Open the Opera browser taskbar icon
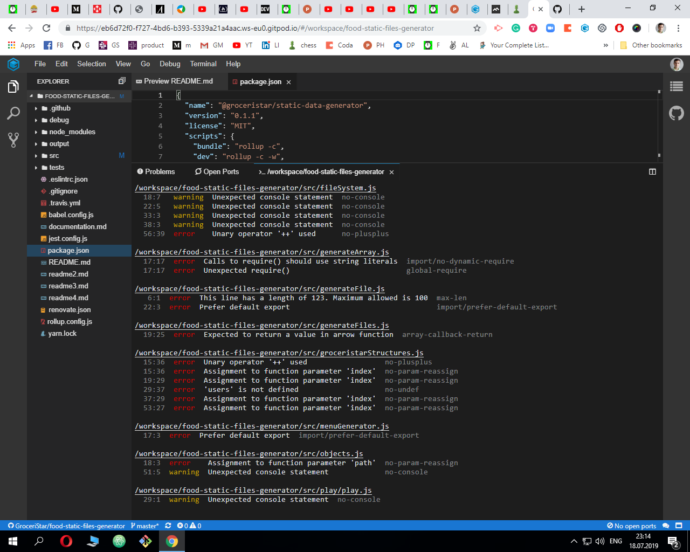This screenshot has height=552, width=690. click(x=66, y=541)
